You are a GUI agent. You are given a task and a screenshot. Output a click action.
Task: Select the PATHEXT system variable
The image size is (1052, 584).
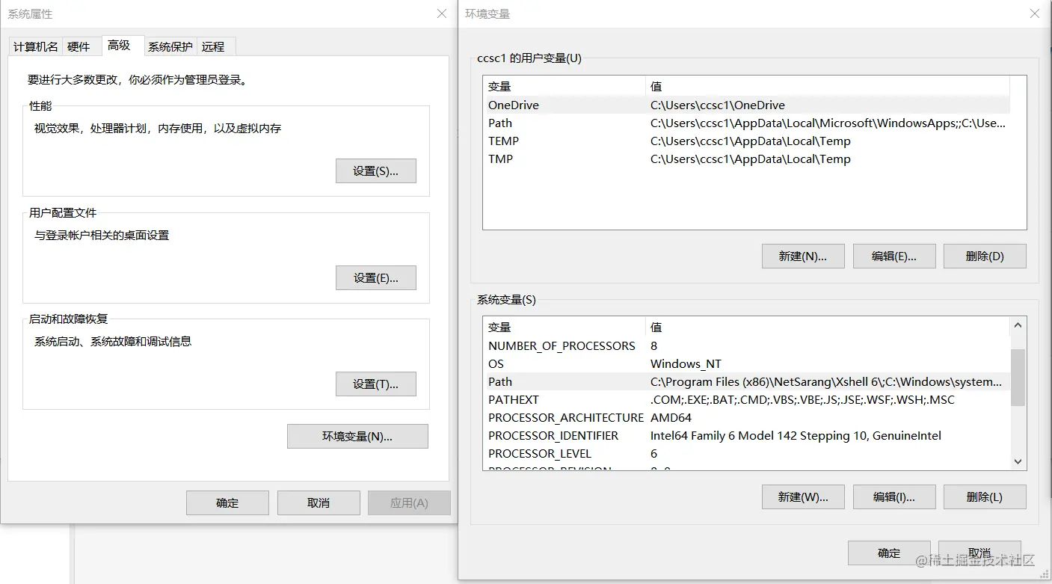pyautogui.click(x=747, y=399)
